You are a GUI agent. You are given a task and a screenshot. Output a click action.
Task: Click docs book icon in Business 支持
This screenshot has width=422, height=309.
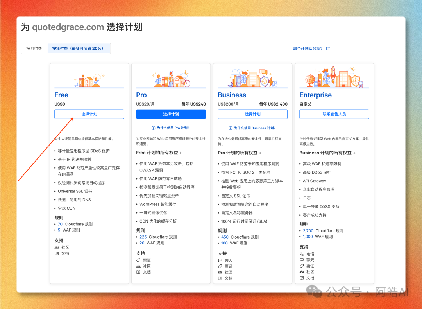[x=220, y=278]
